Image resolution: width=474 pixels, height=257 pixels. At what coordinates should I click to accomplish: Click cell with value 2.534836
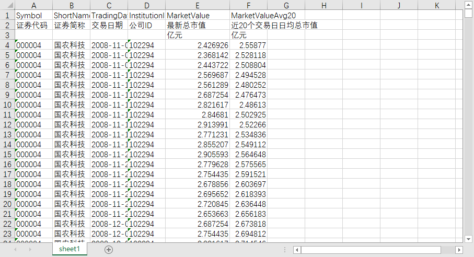click(248, 135)
